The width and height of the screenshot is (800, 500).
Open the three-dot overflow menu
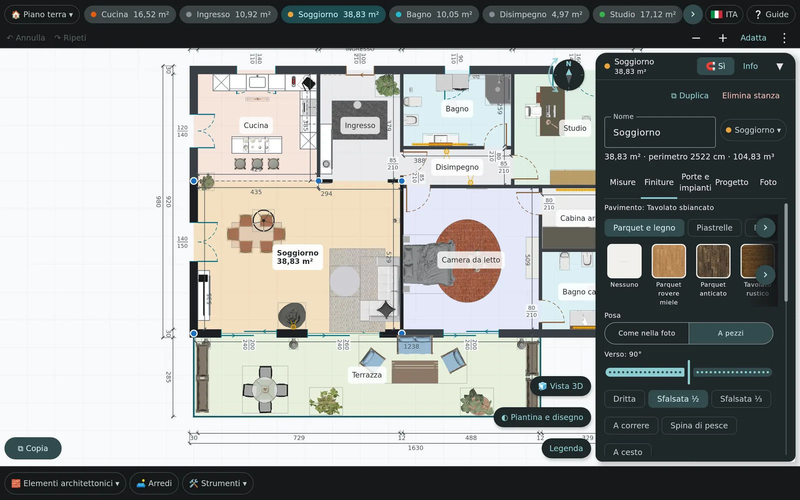coord(784,38)
